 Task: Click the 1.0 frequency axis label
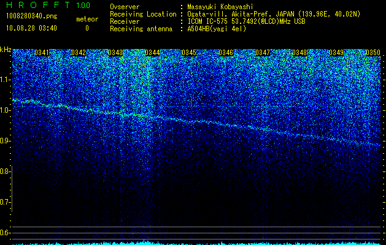click(4, 110)
